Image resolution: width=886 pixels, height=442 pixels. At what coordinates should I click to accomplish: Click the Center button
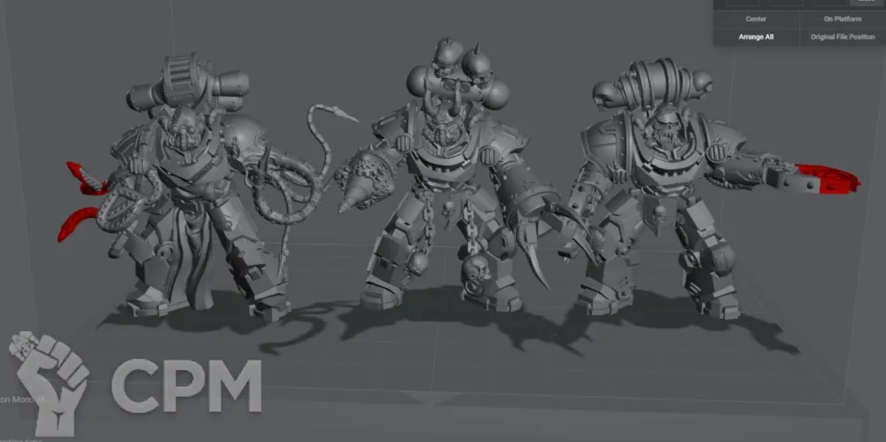(756, 19)
